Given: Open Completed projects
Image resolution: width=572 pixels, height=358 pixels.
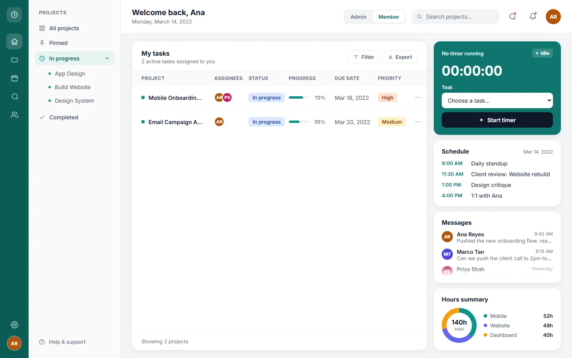Looking at the screenshot, I should tap(74, 117).
